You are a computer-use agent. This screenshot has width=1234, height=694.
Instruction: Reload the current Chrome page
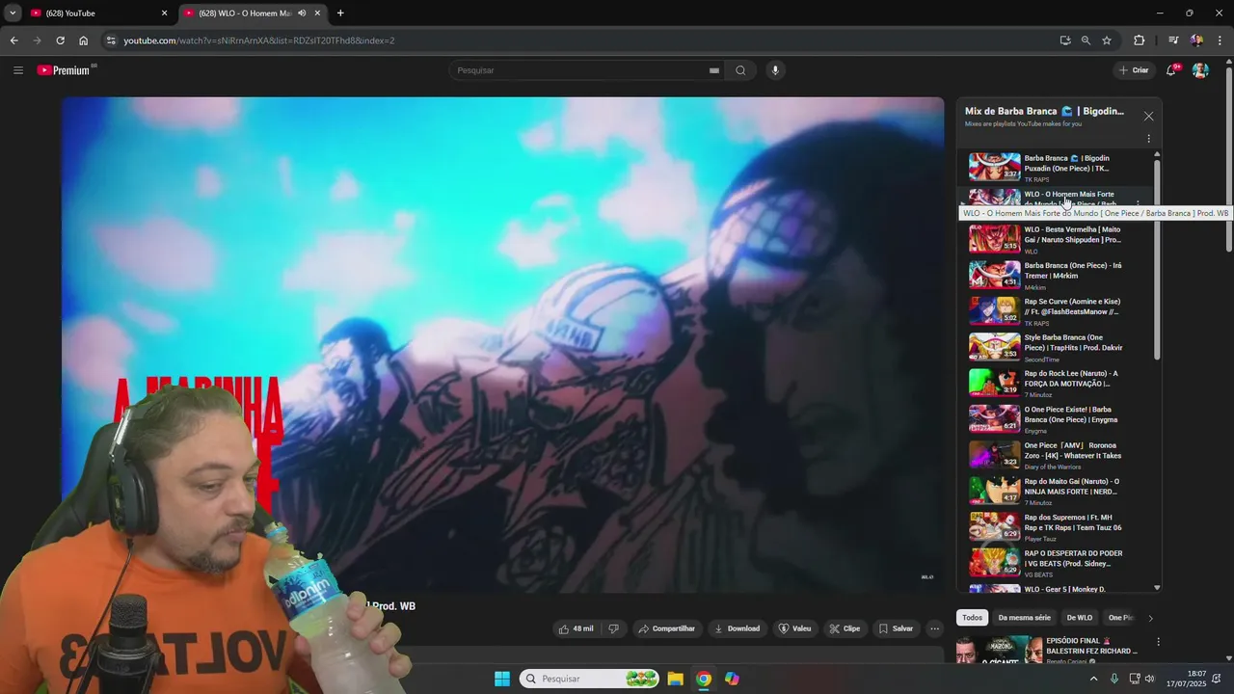60,40
